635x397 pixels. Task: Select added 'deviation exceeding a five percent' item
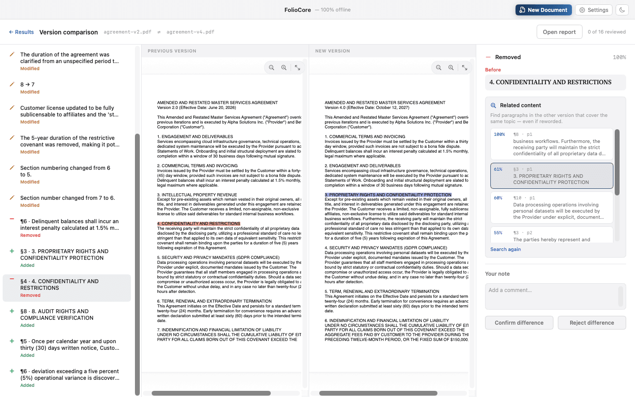(x=67, y=378)
